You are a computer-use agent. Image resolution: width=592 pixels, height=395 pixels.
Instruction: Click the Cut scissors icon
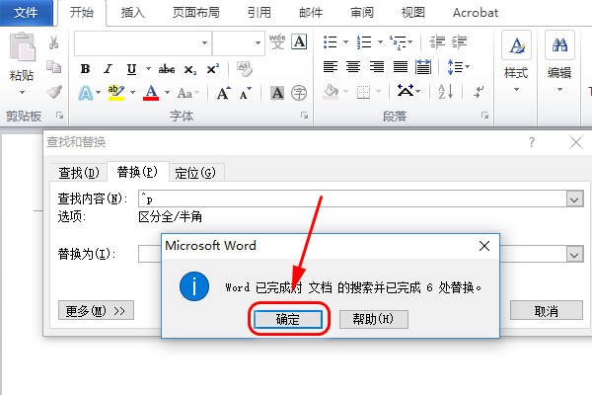[53, 42]
